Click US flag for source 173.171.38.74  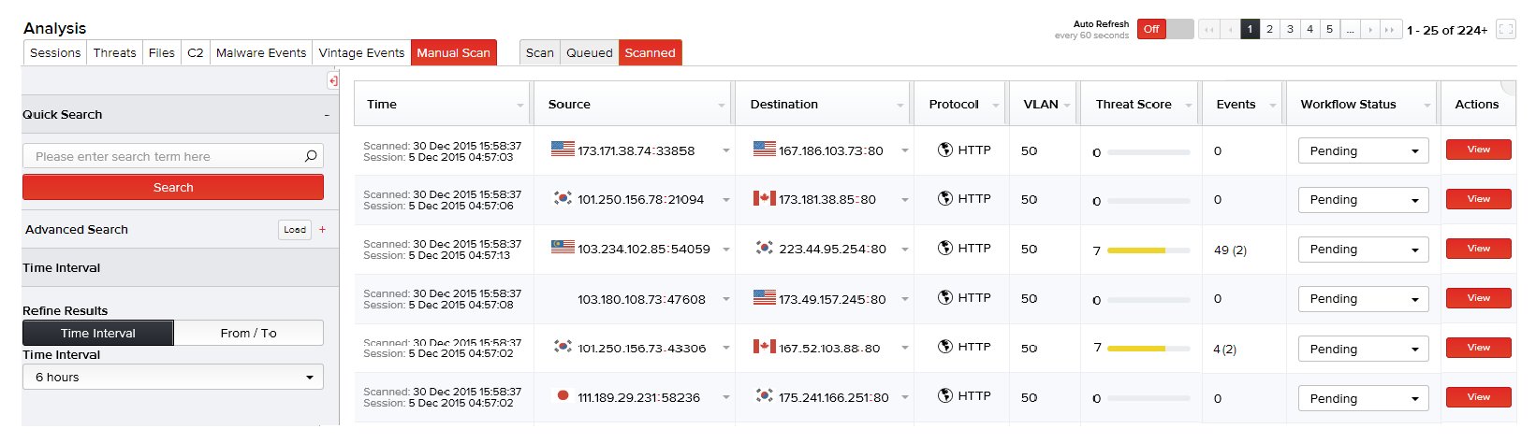(x=563, y=150)
